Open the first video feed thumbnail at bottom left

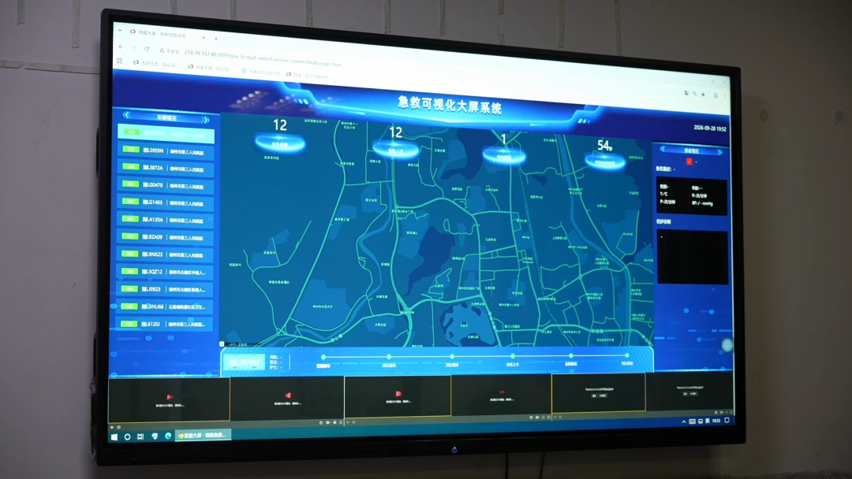click(x=169, y=399)
